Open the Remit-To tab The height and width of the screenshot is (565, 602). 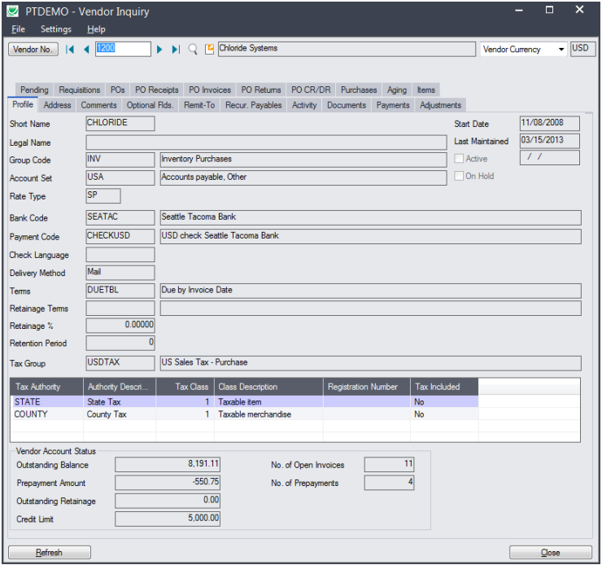coord(199,105)
